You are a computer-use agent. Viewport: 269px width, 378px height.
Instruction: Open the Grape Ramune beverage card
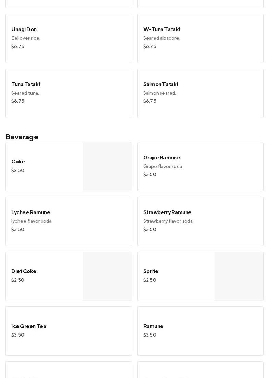tap(200, 167)
